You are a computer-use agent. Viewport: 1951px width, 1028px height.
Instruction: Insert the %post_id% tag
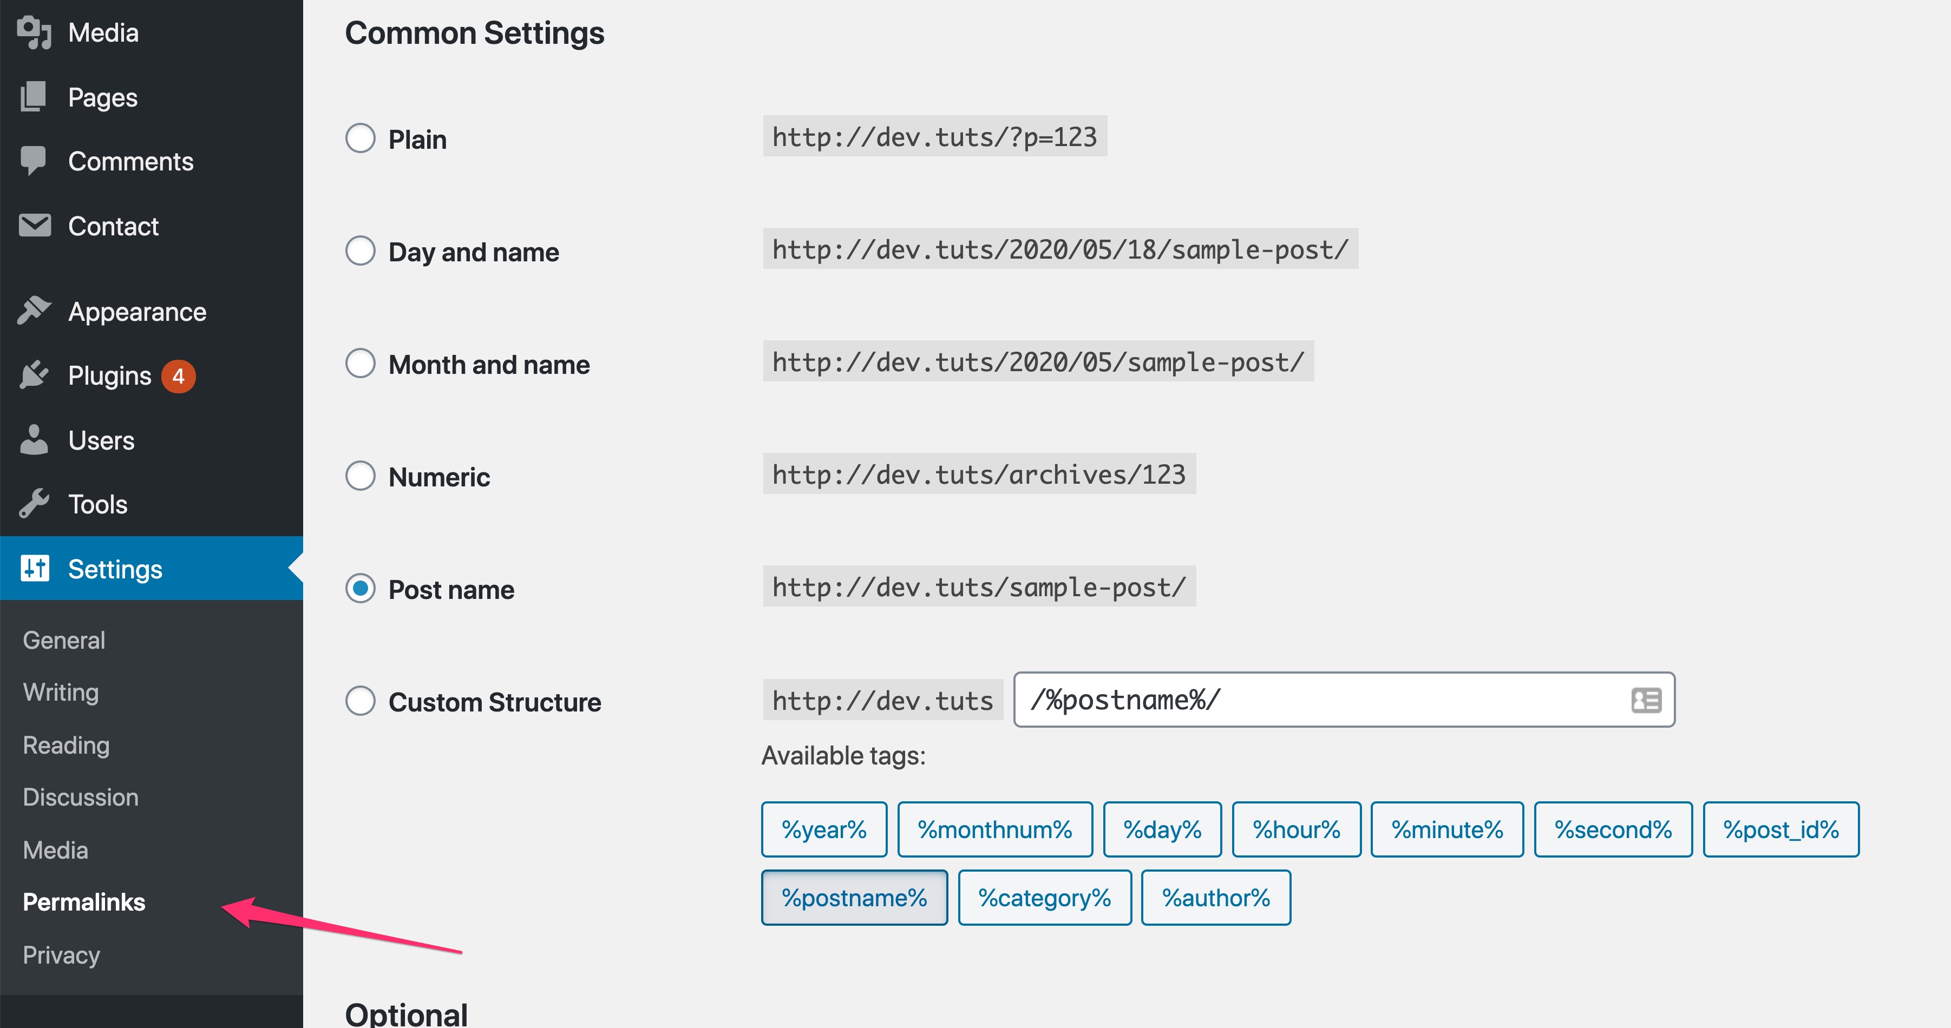coord(1782,829)
